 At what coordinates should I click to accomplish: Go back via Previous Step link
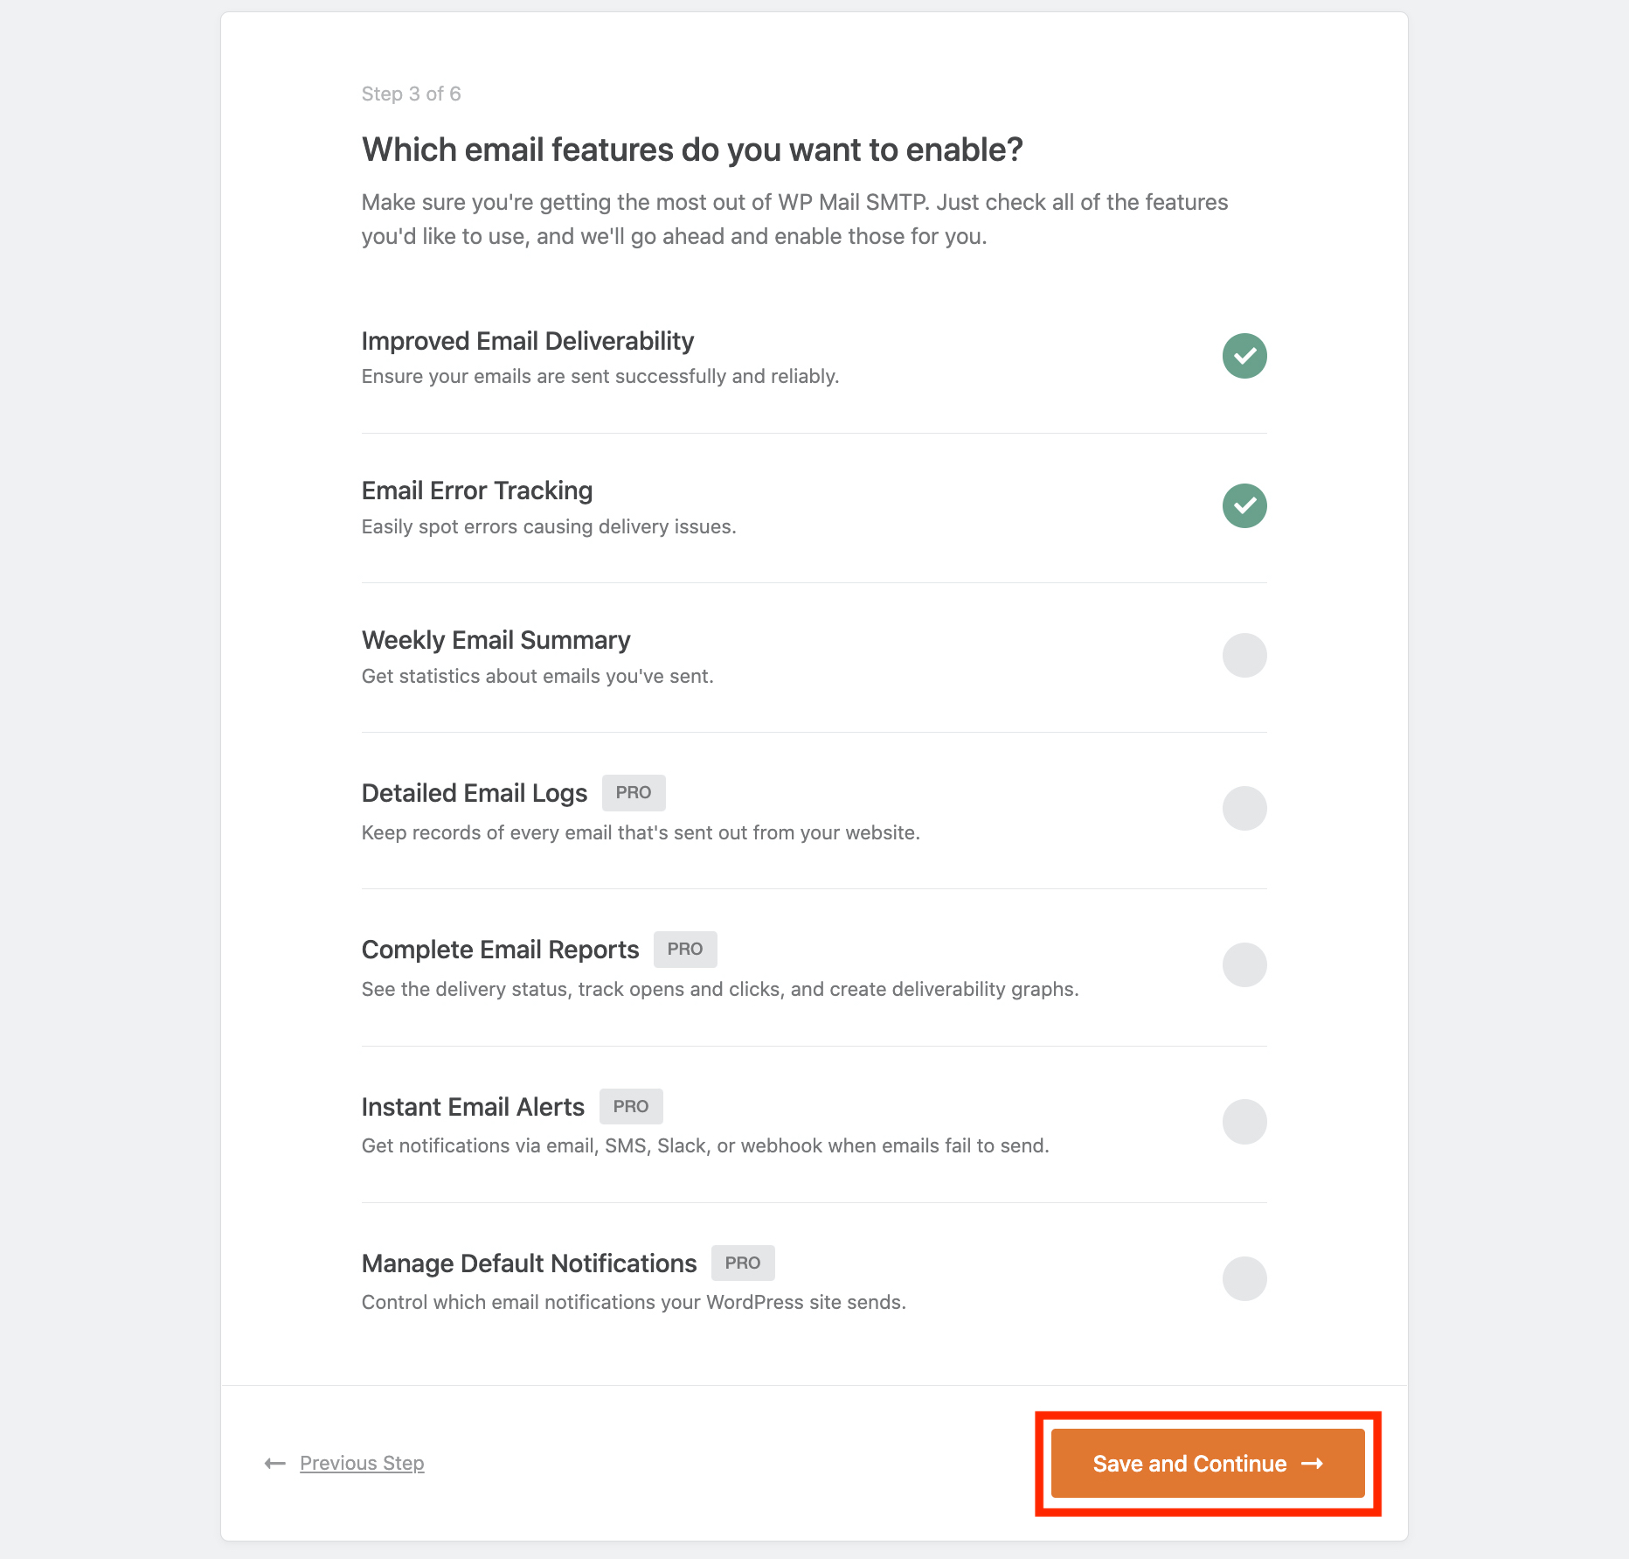(x=362, y=1463)
